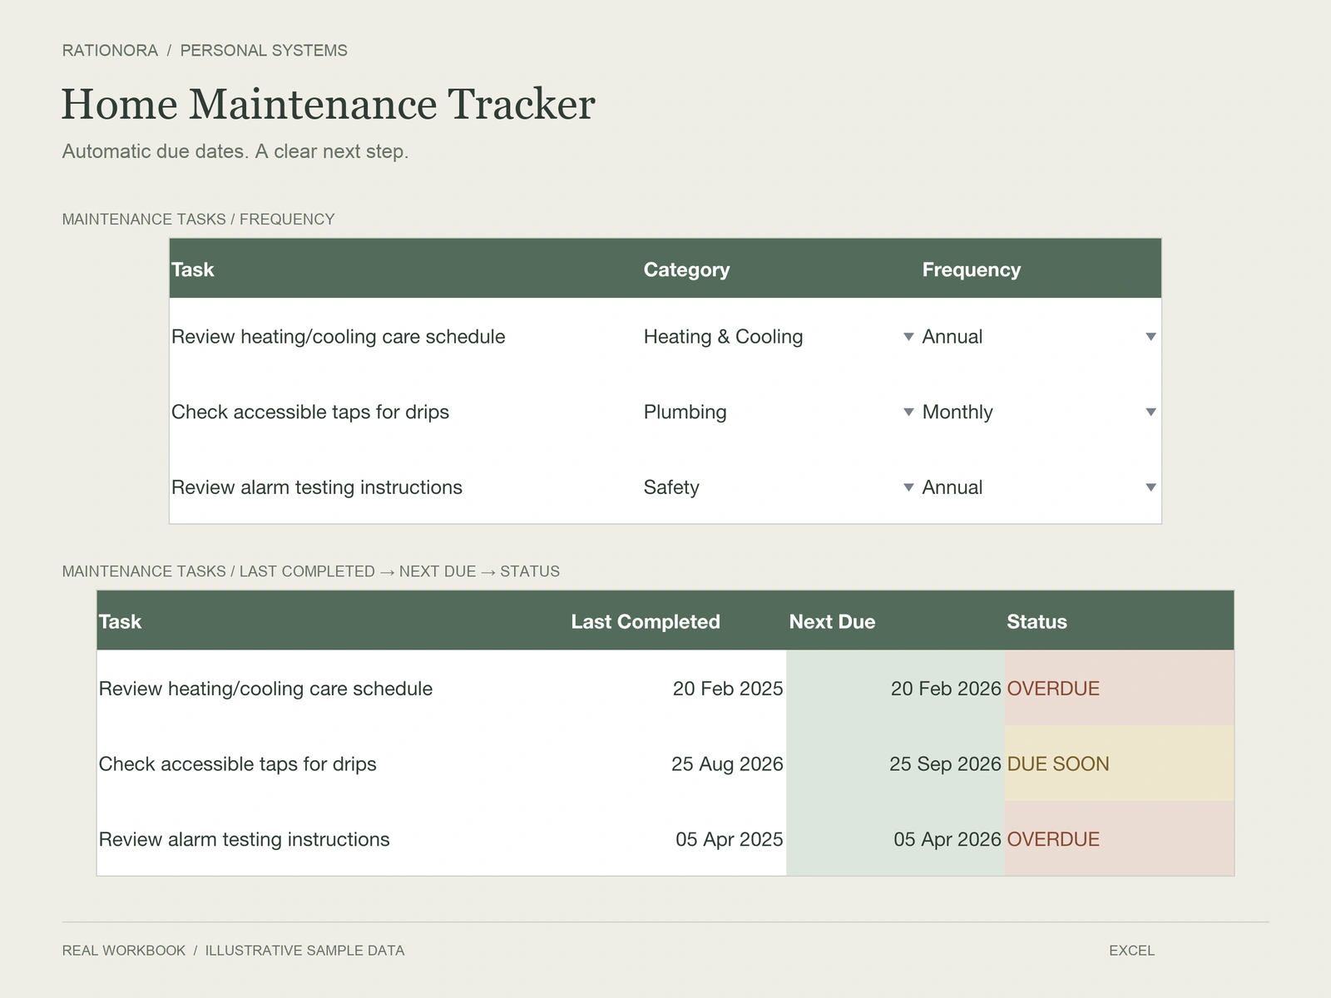This screenshot has height=998, width=1331.
Task: Click 'Review alarm testing instructions' in the frequency table
Action: pyautogui.click(x=316, y=487)
